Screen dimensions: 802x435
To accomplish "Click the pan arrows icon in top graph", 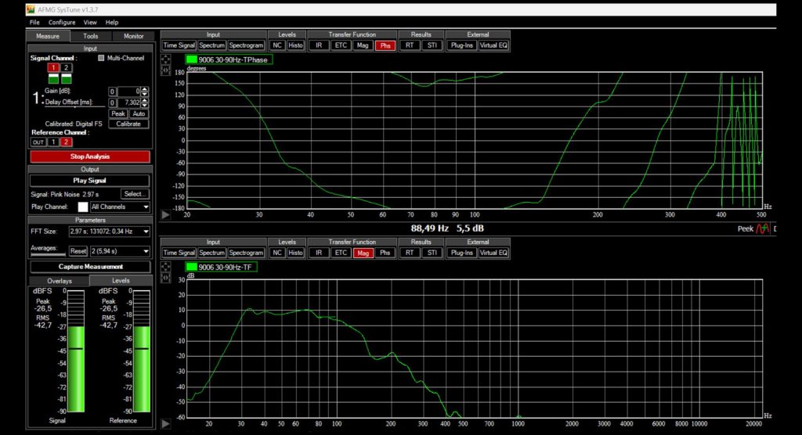I will (x=165, y=59).
